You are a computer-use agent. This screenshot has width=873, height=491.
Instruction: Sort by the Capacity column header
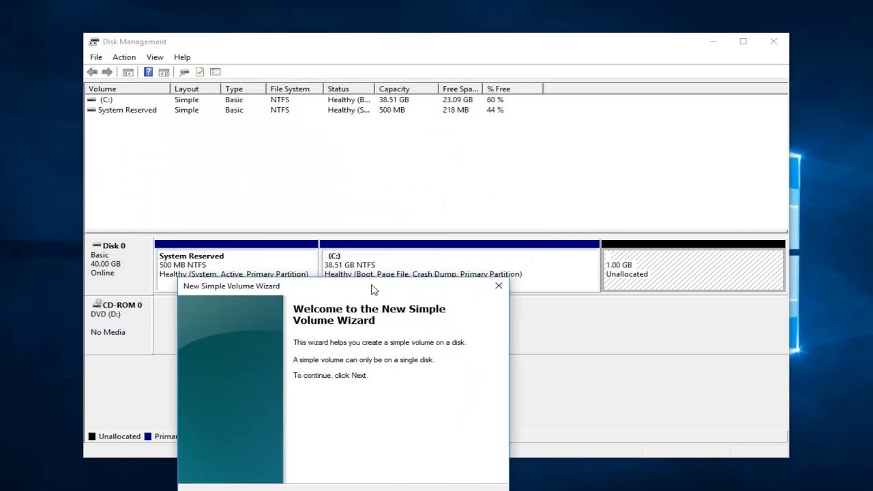pyautogui.click(x=394, y=89)
